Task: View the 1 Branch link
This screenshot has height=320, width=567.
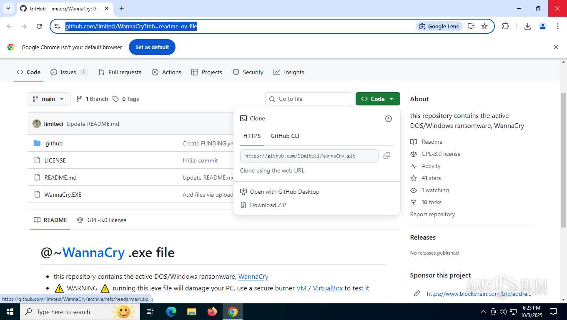Action: click(92, 99)
